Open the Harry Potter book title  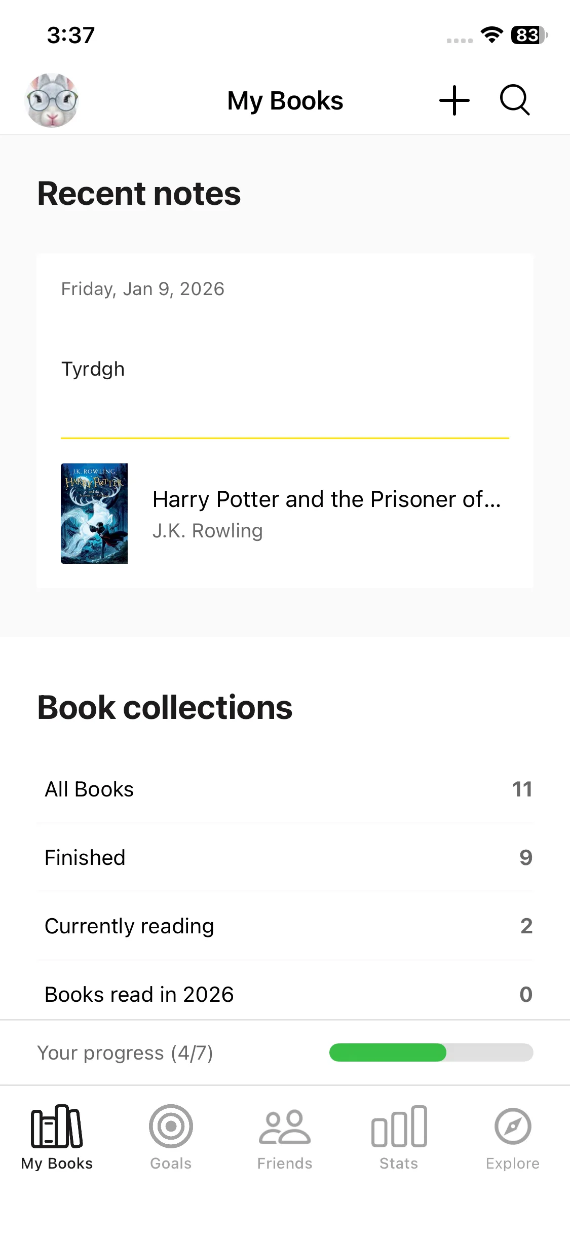(326, 499)
